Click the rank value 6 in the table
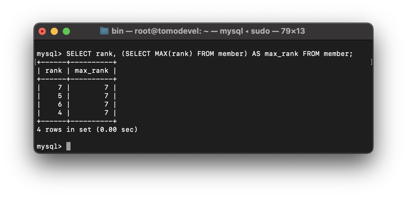407x198 pixels. tap(60, 104)
